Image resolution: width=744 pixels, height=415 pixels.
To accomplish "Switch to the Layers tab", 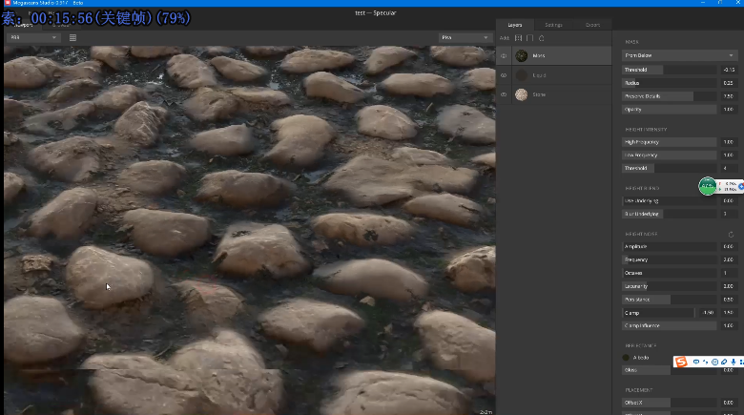I will click(x=515, y=25).
